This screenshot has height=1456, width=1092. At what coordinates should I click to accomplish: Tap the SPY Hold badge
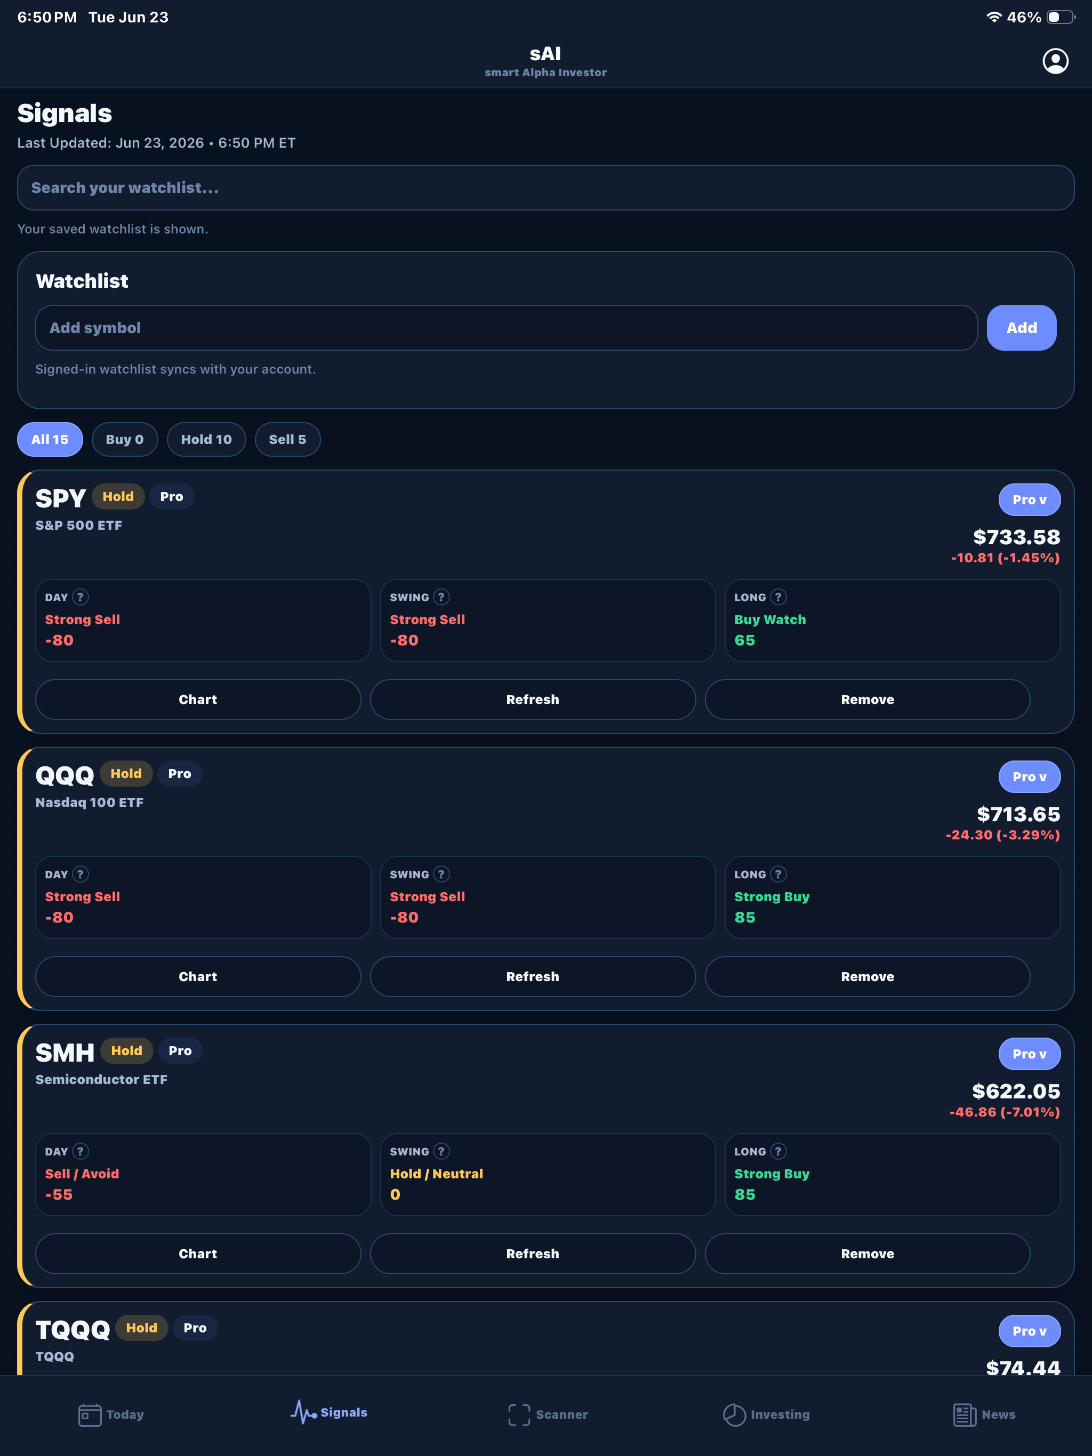(x=118, y=496)
